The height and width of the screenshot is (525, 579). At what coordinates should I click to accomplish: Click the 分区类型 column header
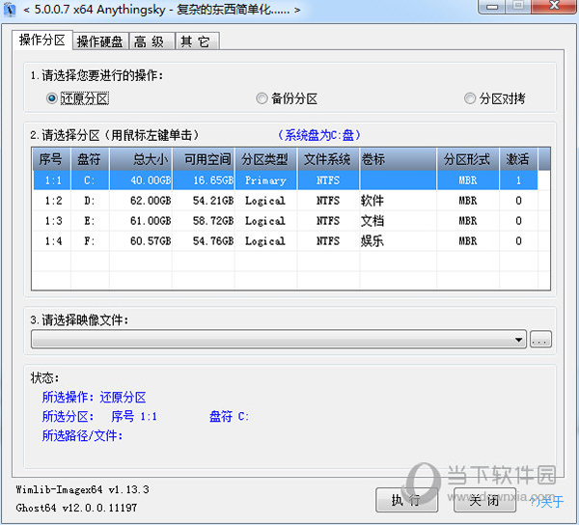click(266, 159)
